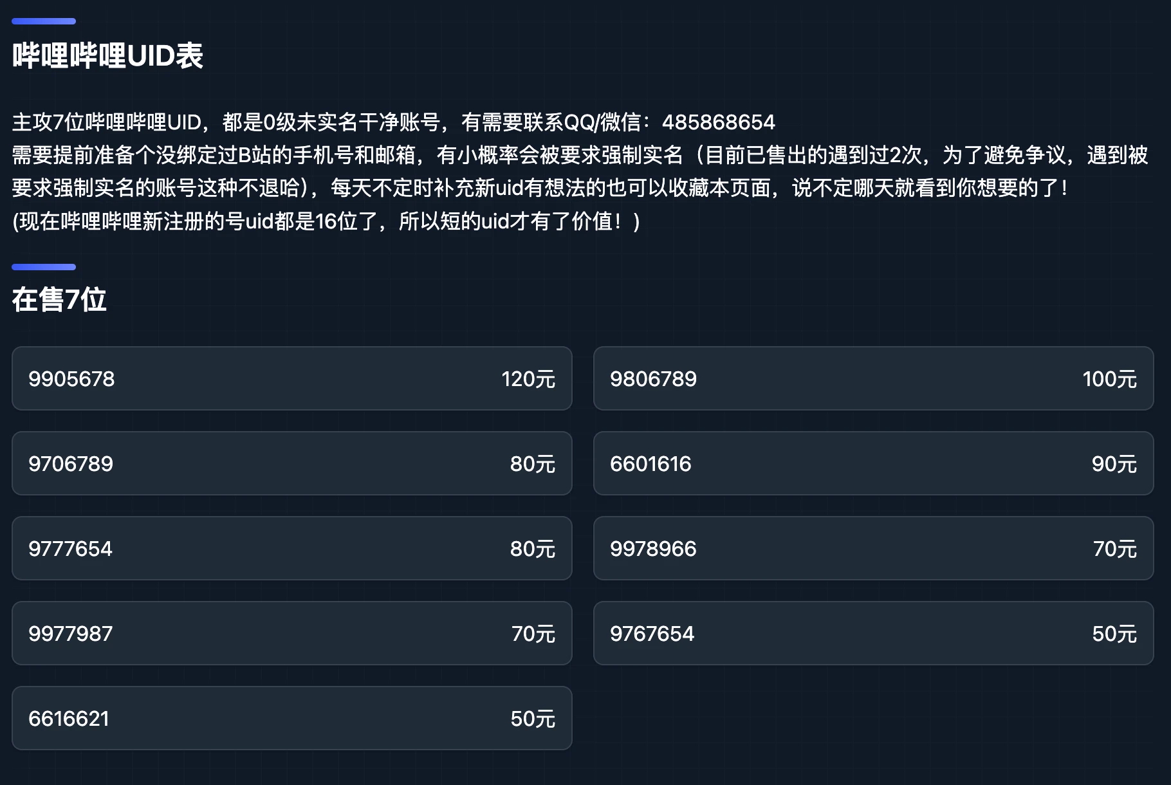Screen dimensions: 1171x785
Task: Select the 9905678 UID listing card
Action: click(x=291, y=378)
